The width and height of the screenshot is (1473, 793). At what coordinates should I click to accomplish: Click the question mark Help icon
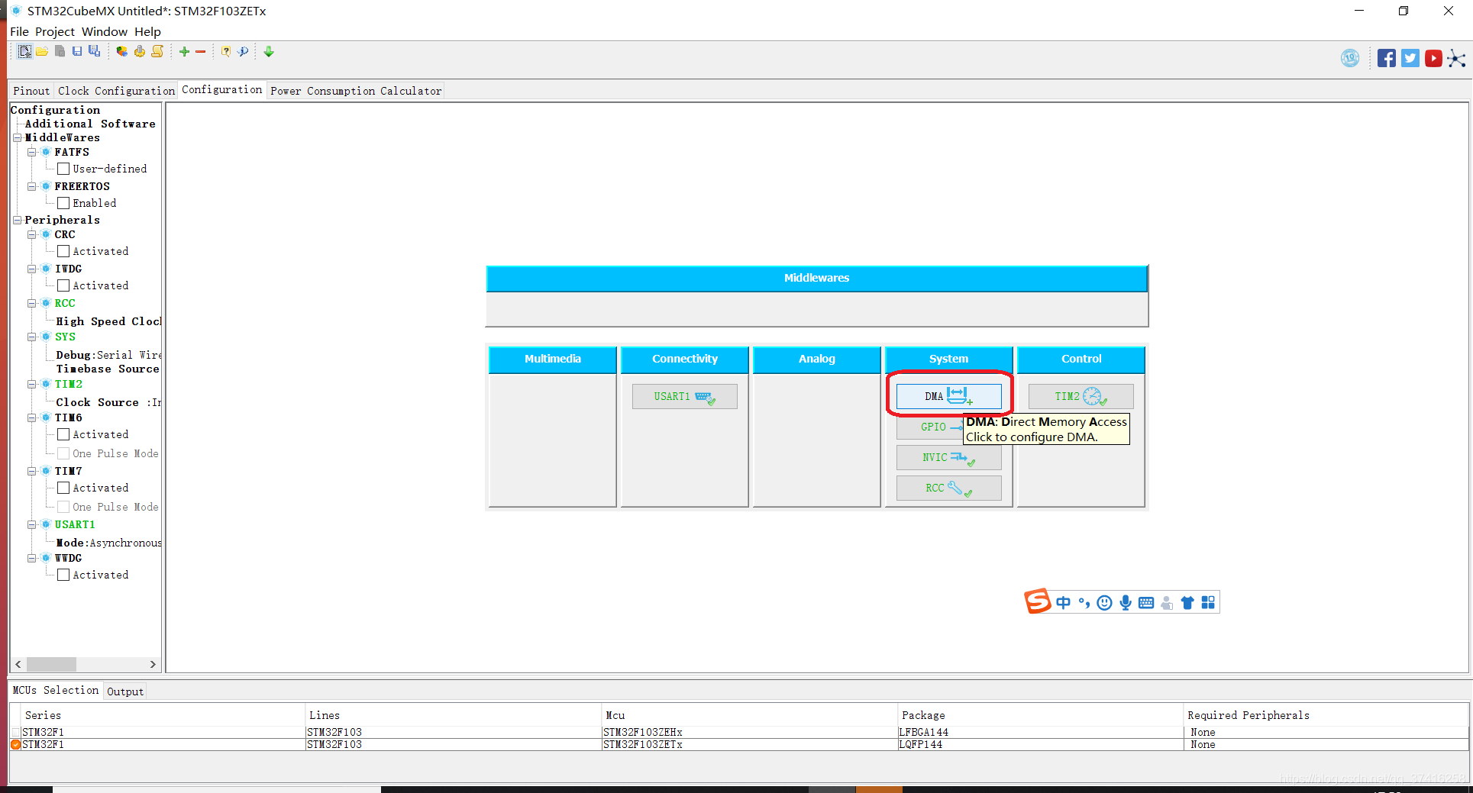[x=226, y=51]
